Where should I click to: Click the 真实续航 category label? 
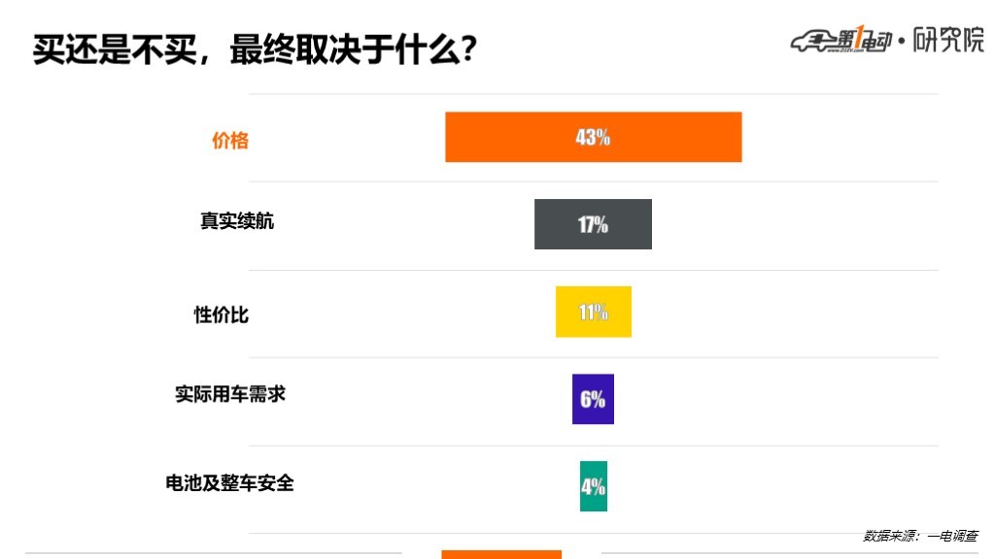(x=237, y=221)
